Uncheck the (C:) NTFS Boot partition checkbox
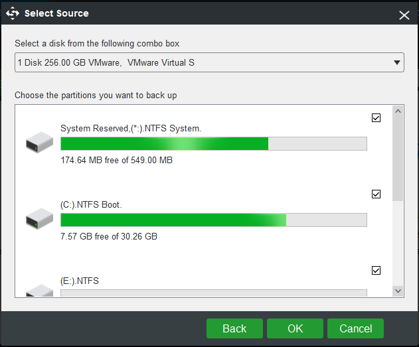Image resolution: width=419 pixels, height=347 pixels. coord(376,194)
